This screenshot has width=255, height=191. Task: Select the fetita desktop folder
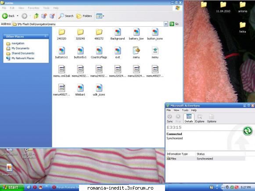pyautogui.click(x=242, y=27)
